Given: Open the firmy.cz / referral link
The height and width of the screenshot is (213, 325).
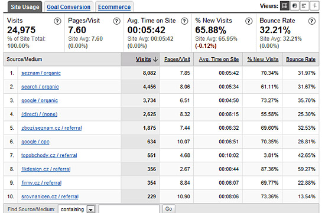Looking at the screenshot, I should (x=41, y=183).
